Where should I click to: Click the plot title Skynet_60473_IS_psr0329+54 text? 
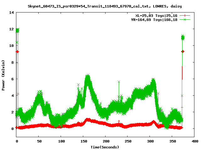105,6
